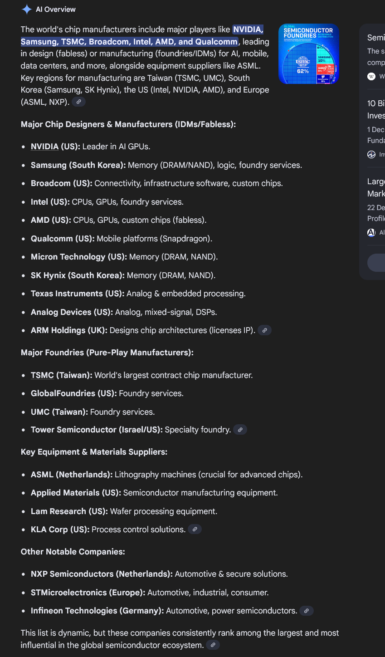Open source link chip beside ARM Holdings line
The image size is (385, 657).
tap(264, 330)
